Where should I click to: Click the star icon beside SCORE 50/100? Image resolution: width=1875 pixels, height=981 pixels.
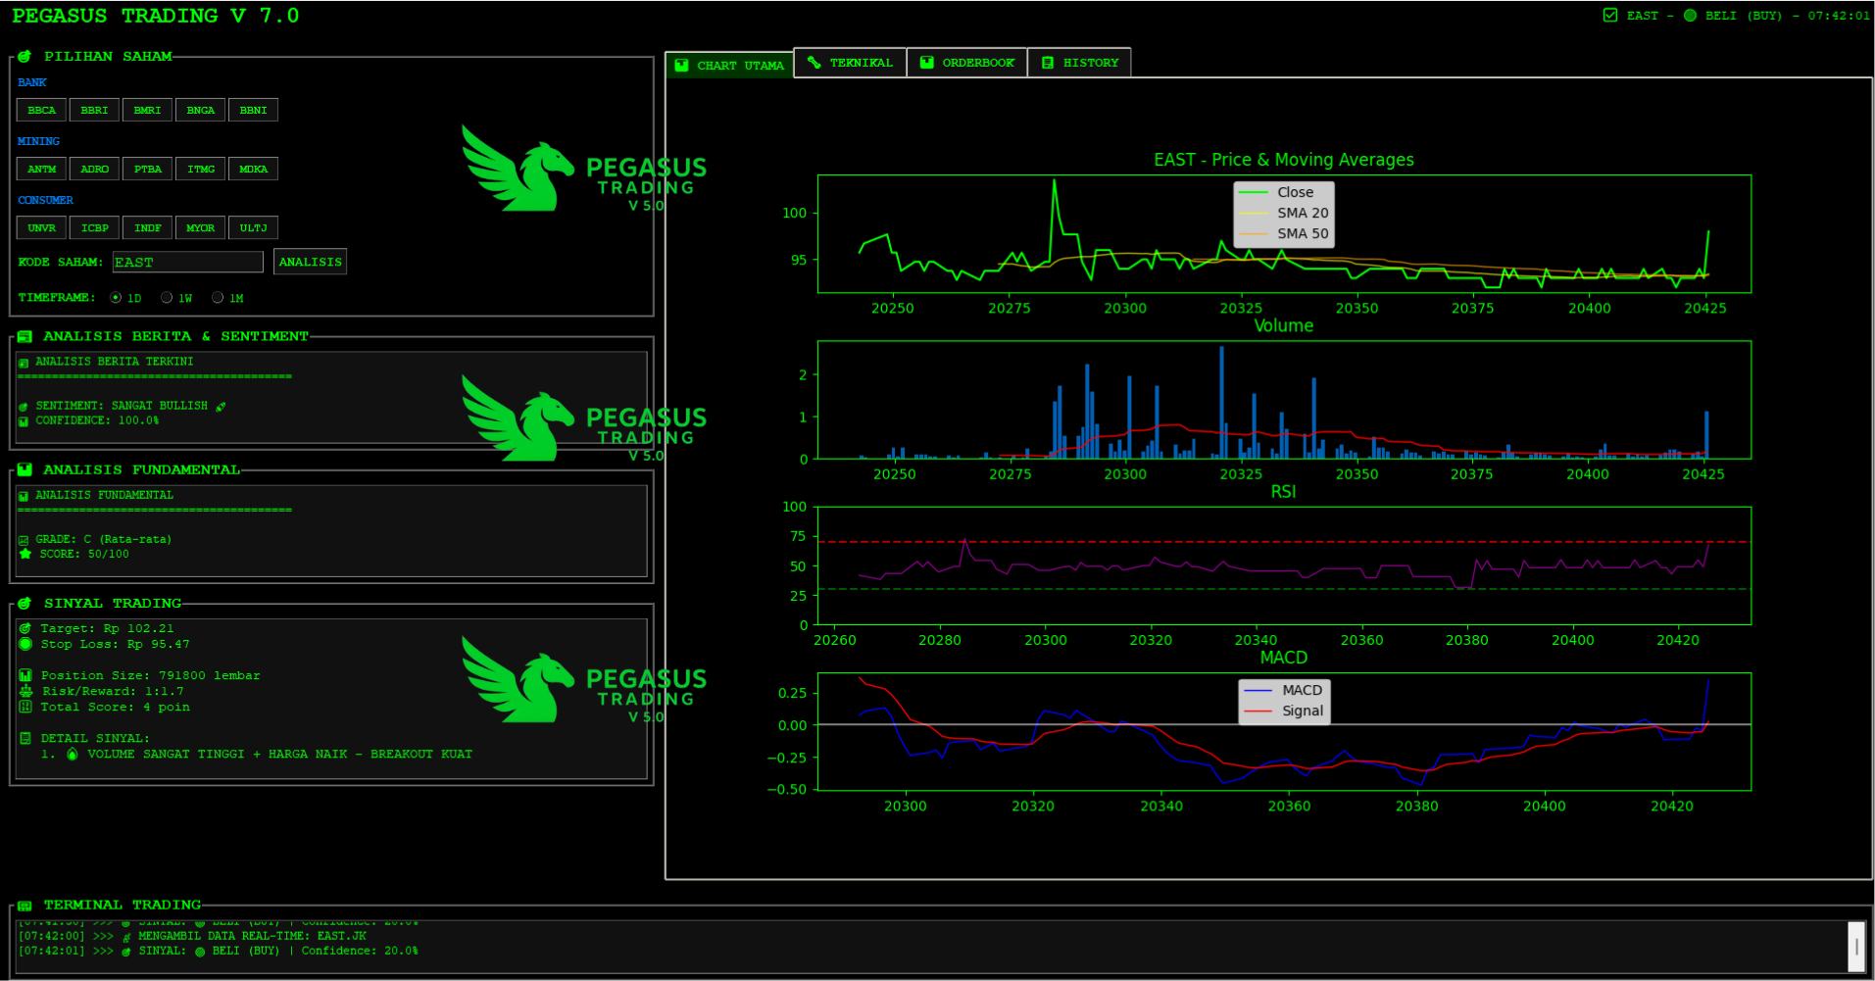tap(25, 555)
